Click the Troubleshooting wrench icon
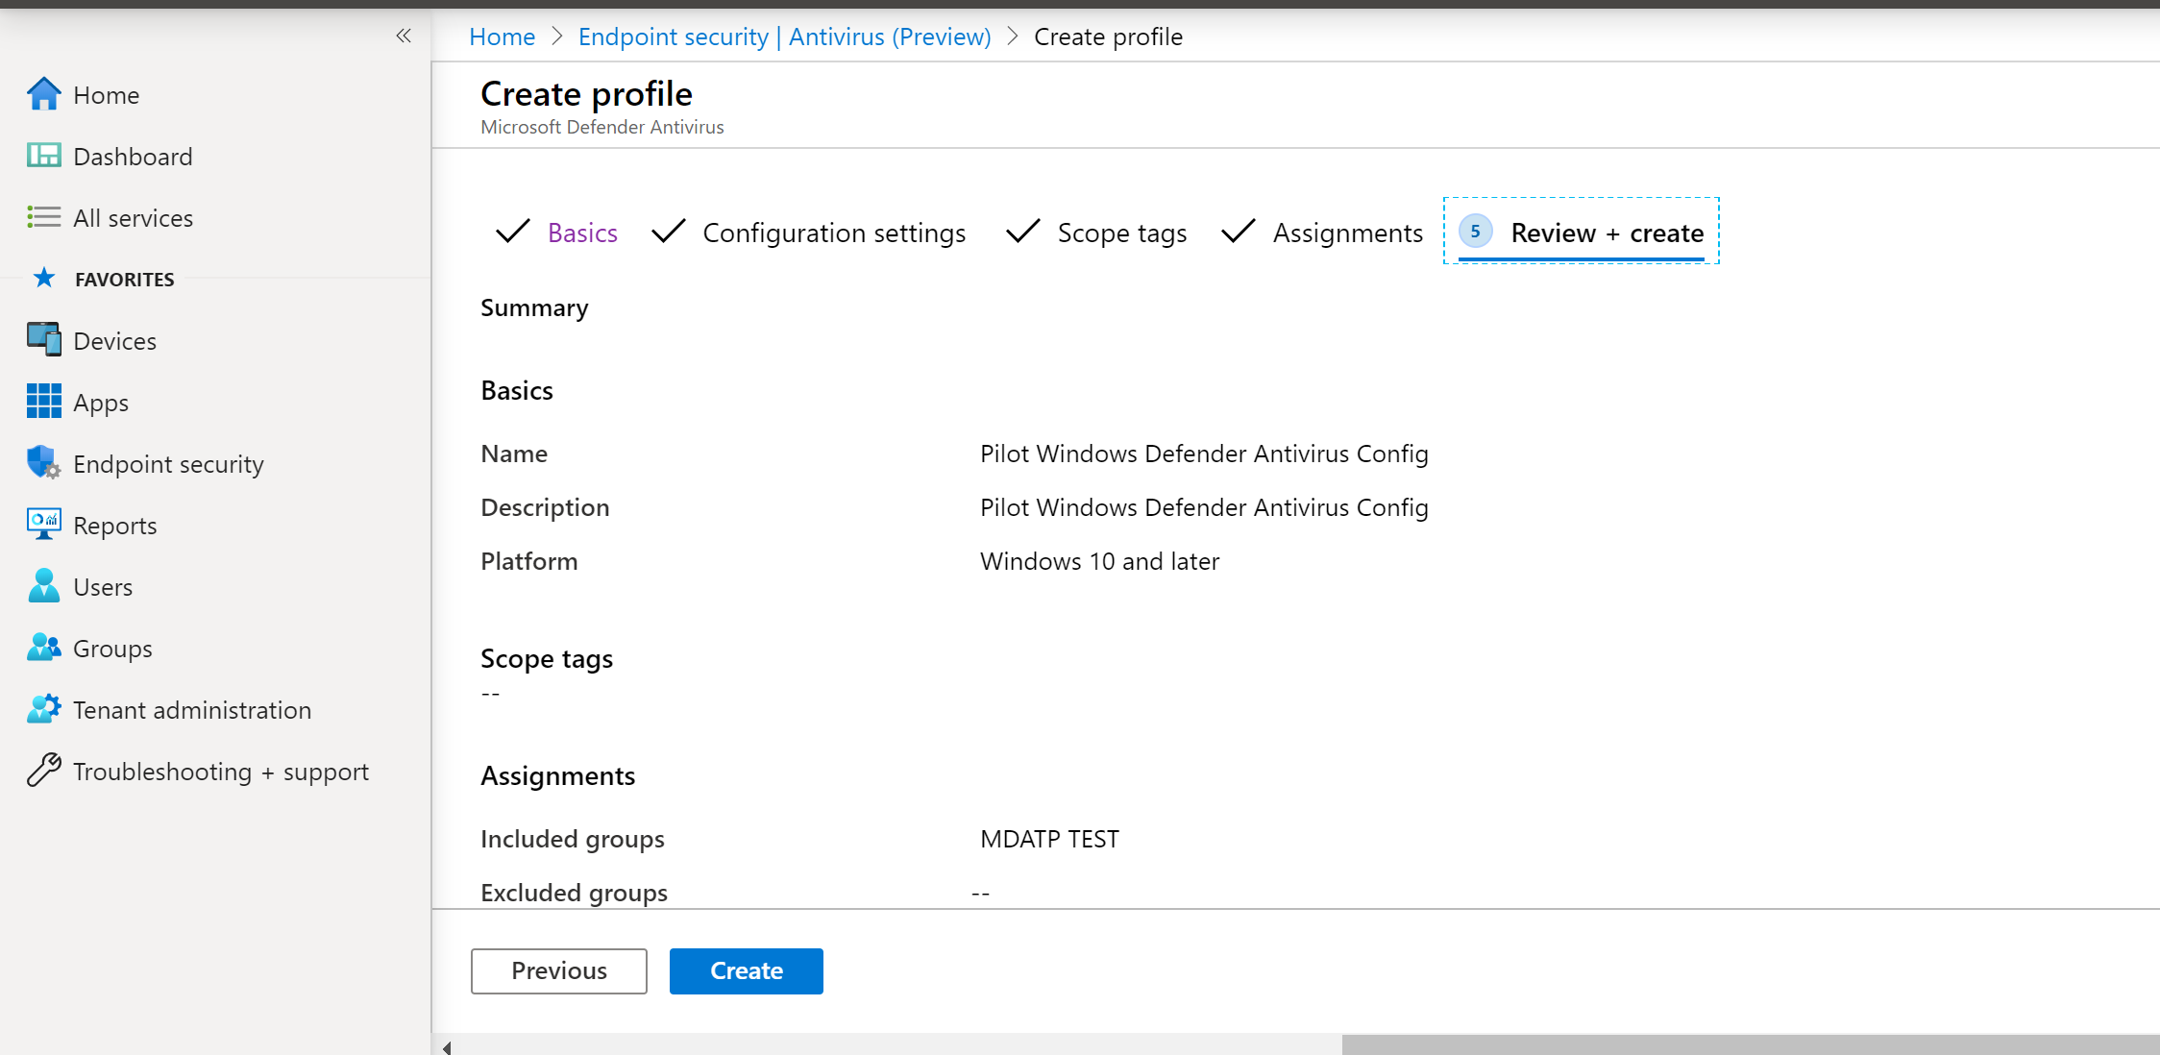 [43, 771]
